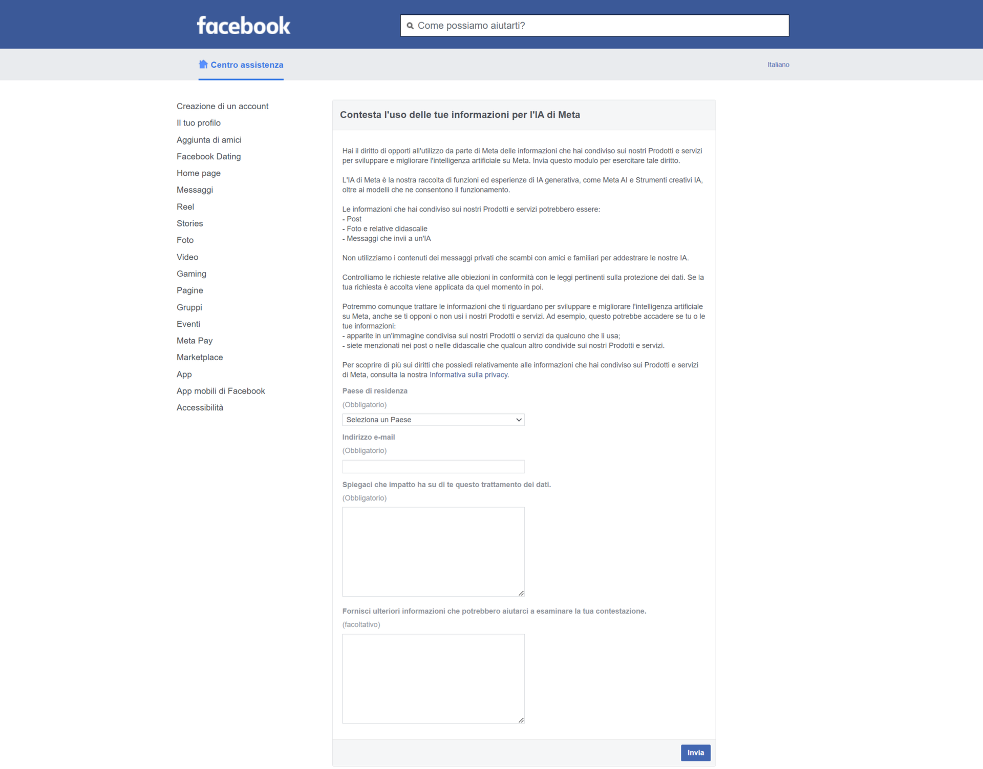Viewport: 983px width, 769px height.
Task: Click the Meta Pay sidebar icon
Action: coord(195,340)
